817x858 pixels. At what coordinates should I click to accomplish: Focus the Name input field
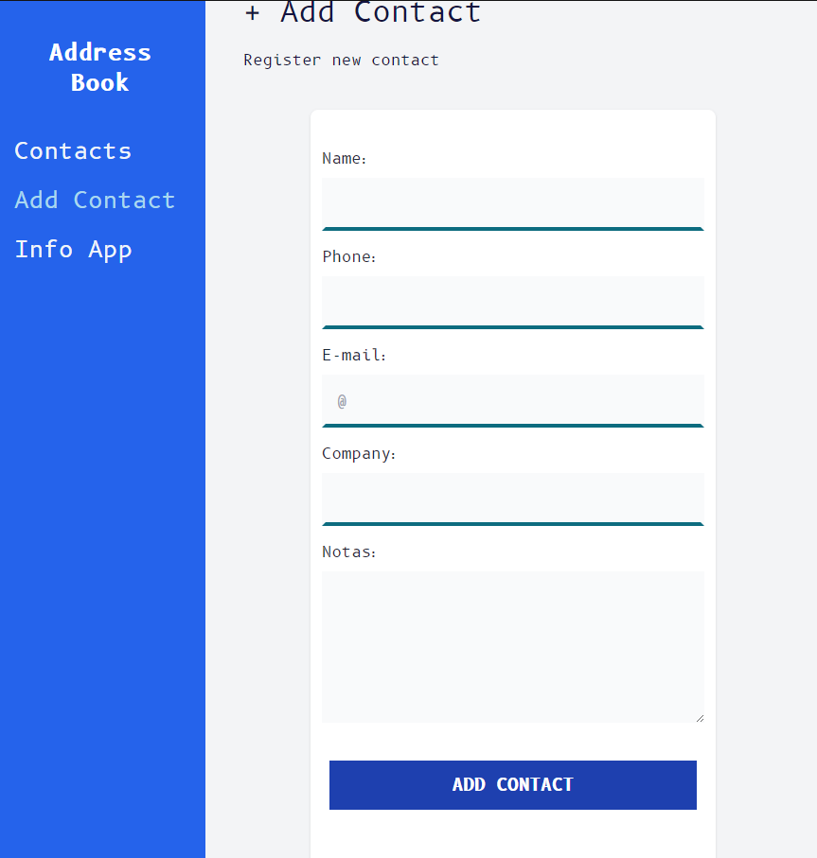[x=512, y=202]
